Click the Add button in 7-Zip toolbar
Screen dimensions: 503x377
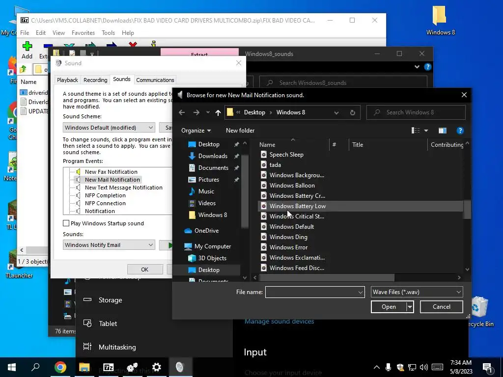click(x=27, y=50)
